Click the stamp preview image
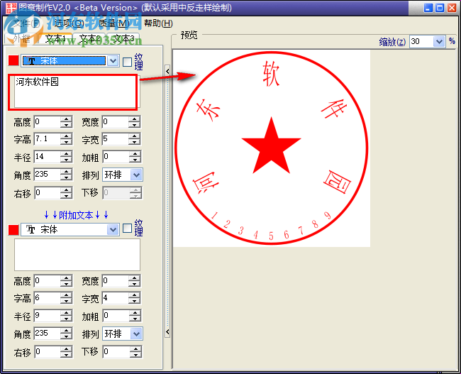Image resolution: width=461 pixels, height=374 pixels. [x=271, y=148]
